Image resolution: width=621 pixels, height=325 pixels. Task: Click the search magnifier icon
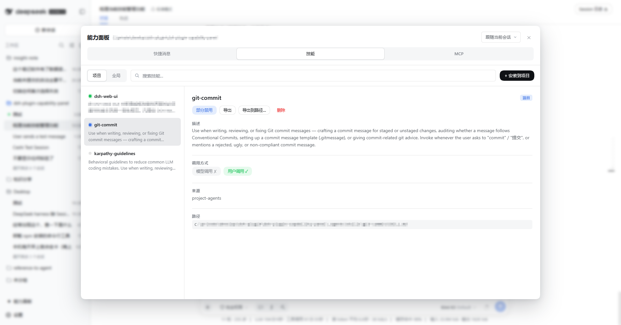tap(137, 76)
